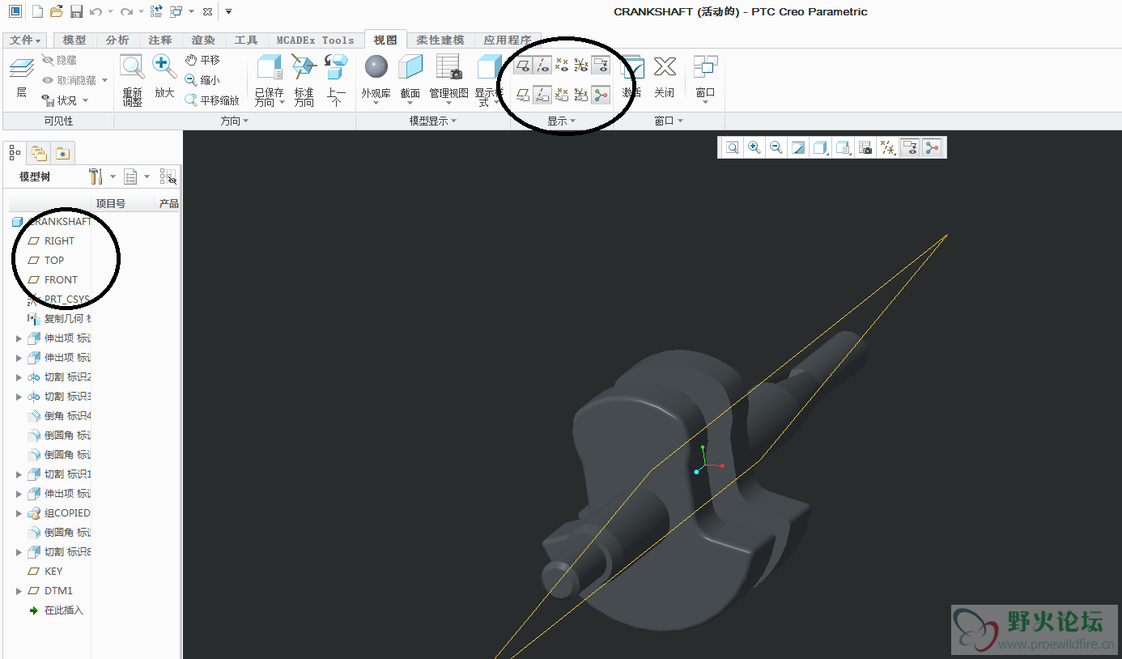The height and width of the screenshot is (659, 1122).
Task: Open the favorites navigator tab
Action: (63, 152)
